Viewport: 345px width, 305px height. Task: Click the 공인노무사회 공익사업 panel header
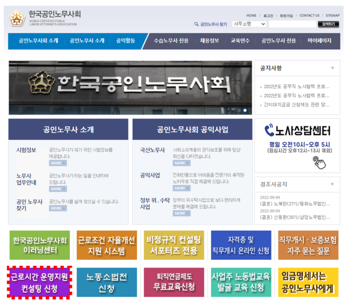point(192,129)
